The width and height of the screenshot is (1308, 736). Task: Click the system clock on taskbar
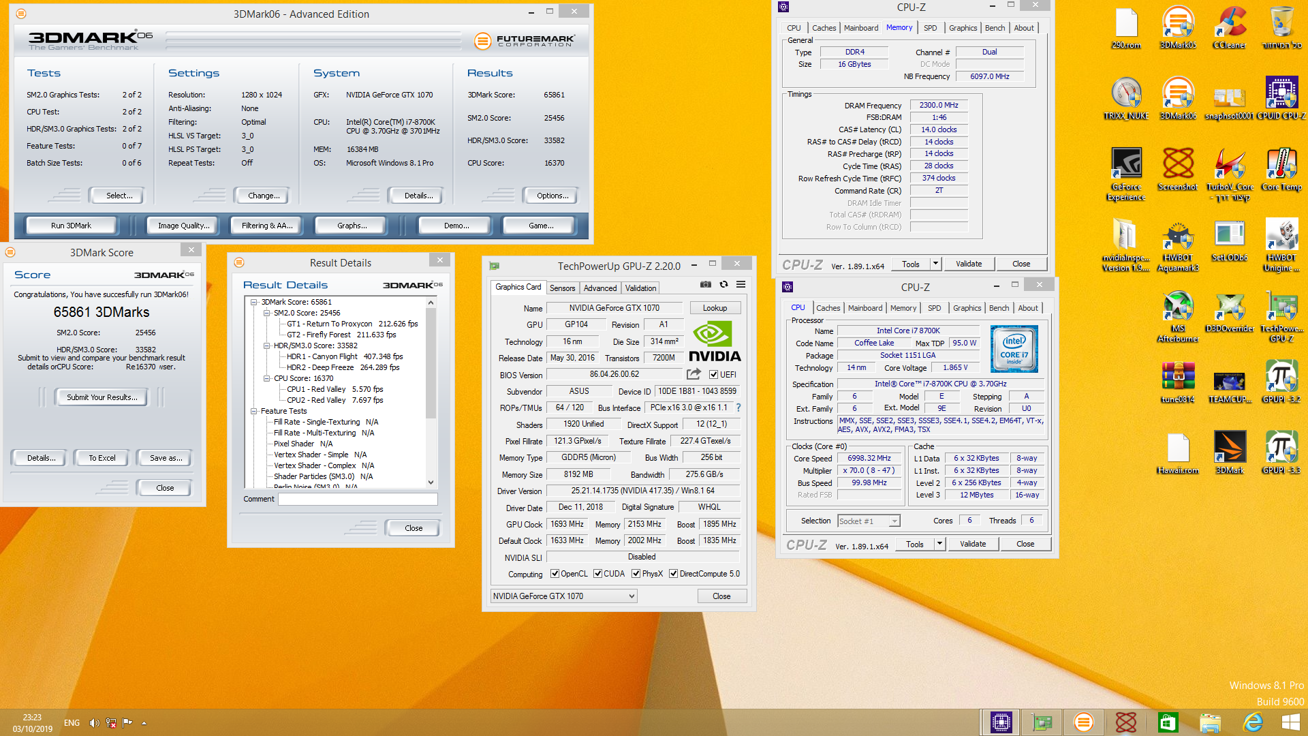click(x=32, y=723)
